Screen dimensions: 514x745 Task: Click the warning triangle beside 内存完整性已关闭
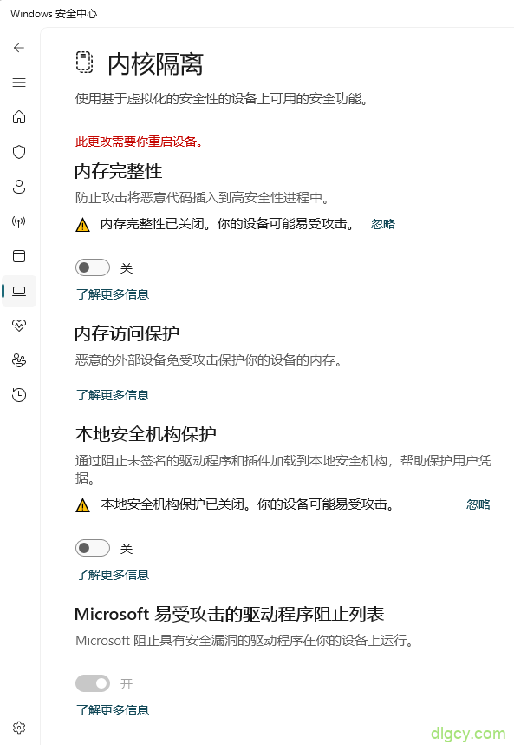82,223
